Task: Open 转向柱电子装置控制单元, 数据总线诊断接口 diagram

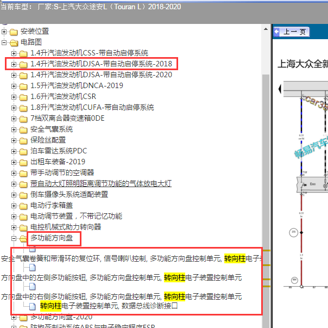Action: (x=109, y=306)
